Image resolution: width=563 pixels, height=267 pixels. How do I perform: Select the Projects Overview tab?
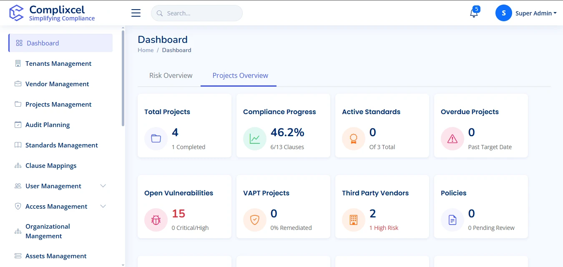[x=240, y=75]
